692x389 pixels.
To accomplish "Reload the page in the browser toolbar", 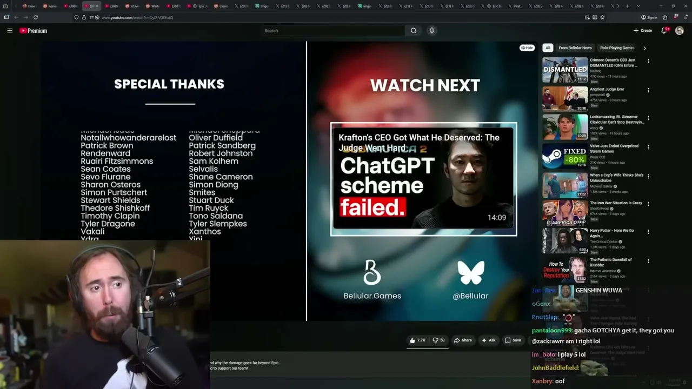I will click(x=36, y=17).
